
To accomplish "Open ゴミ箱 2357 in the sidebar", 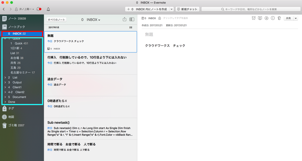I will click(13, 125).
